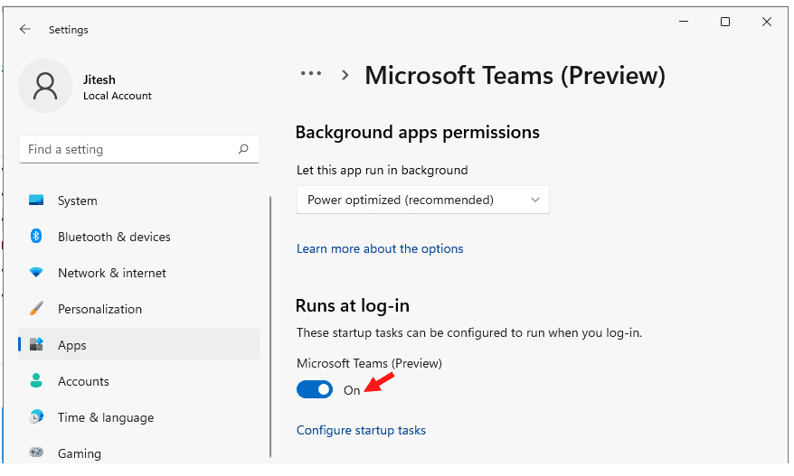The image size is (794, 476).
Task: Open Gaming settings category
Action: (80, 453)
